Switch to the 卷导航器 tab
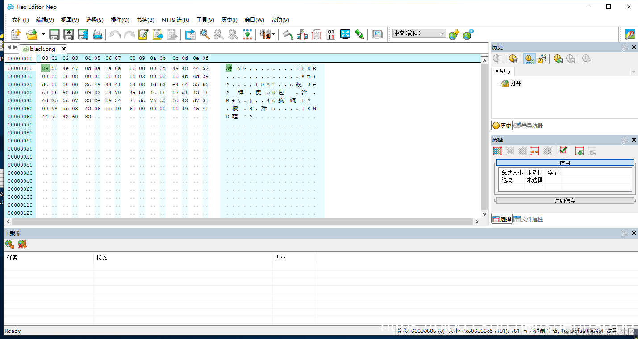Viewport: 638px width, 339px height. (x=529, y=126)
